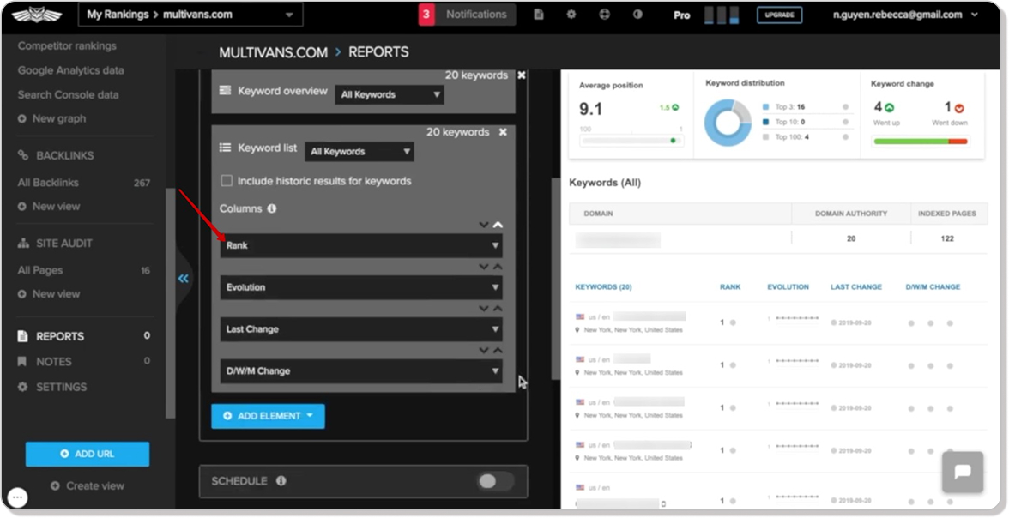Viewport: 1009px width, 518px height.
Task: Open the account email dropdown
Action: (x=905, y=15)
